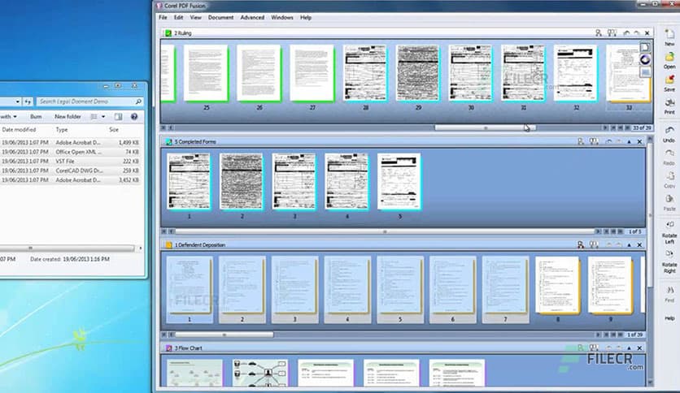Click the Paste icon in the right toolbar
The image size is (680, 393).
[669, 199]
